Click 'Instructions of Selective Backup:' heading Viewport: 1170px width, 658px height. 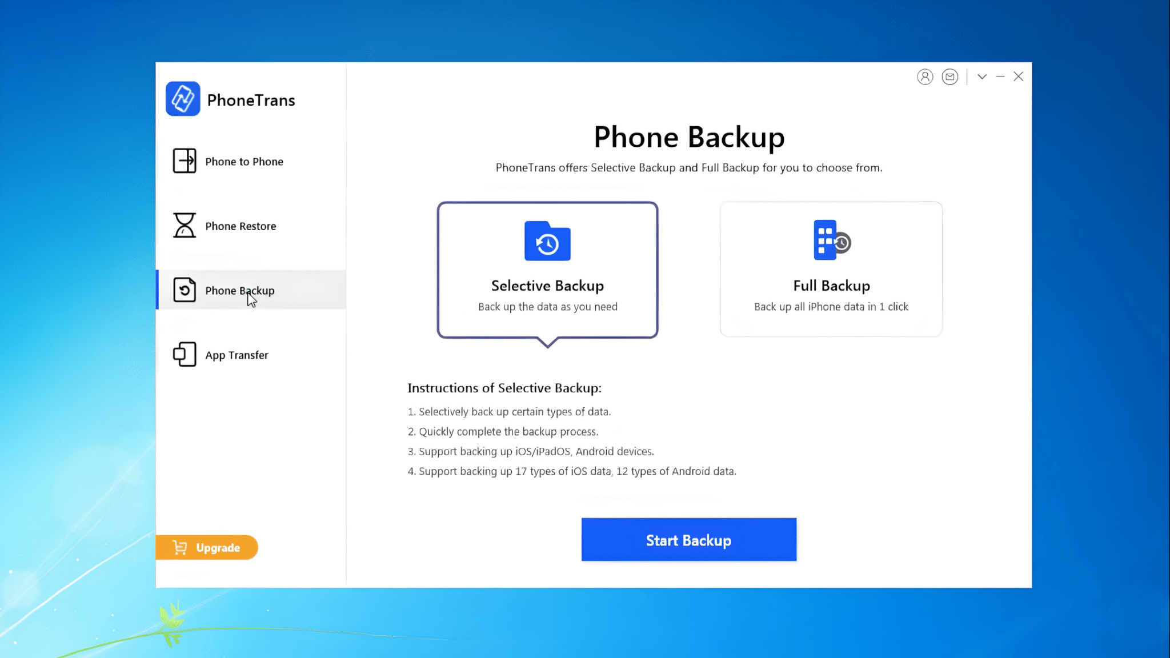tap(504, 388)
